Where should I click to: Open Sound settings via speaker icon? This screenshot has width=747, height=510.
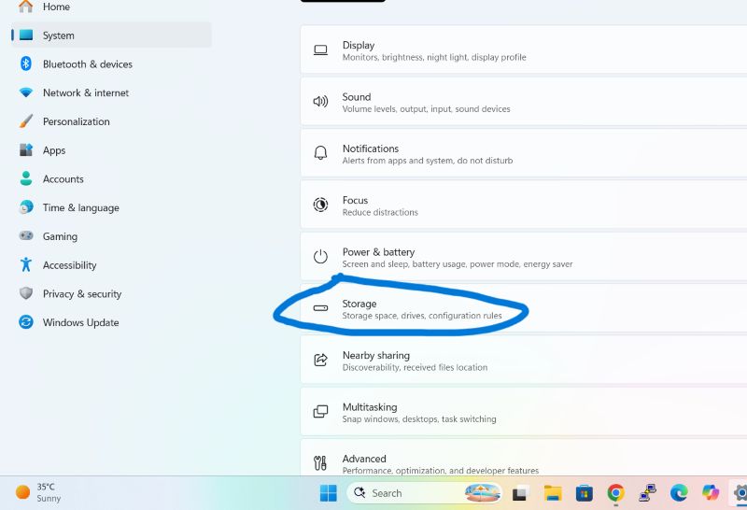[x=320, y=102]
